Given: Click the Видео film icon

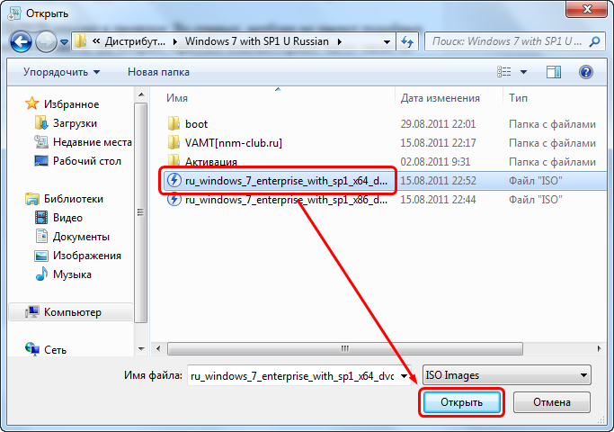Looking at the screenshot, I should point(41,217).
